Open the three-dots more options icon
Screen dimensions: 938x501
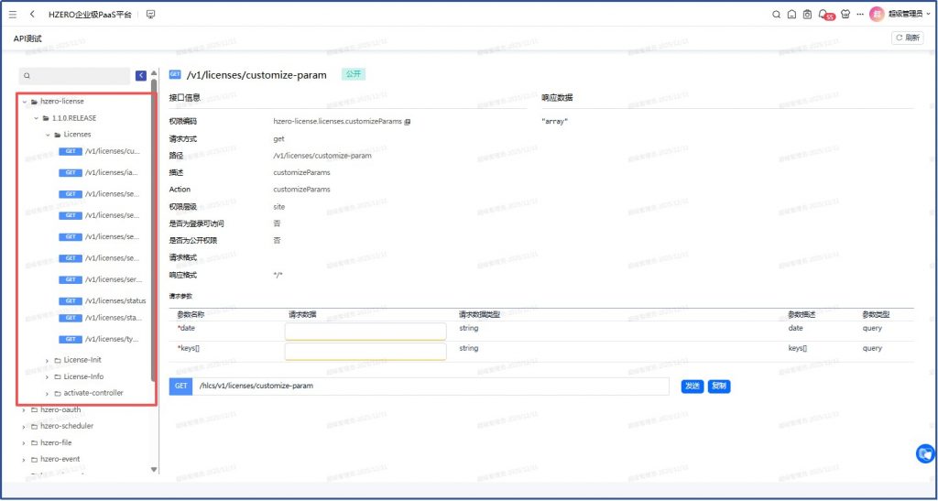pyautogui.click(x=860, y=15)
